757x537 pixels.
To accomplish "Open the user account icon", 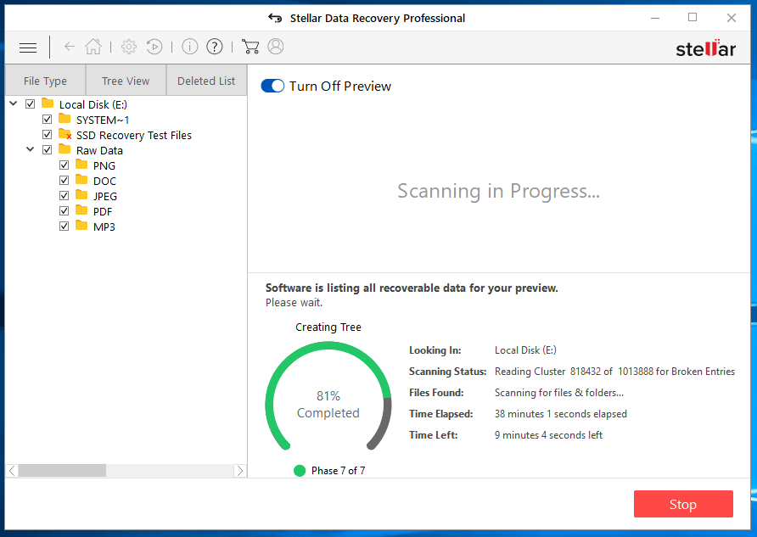I will (276, 47).
